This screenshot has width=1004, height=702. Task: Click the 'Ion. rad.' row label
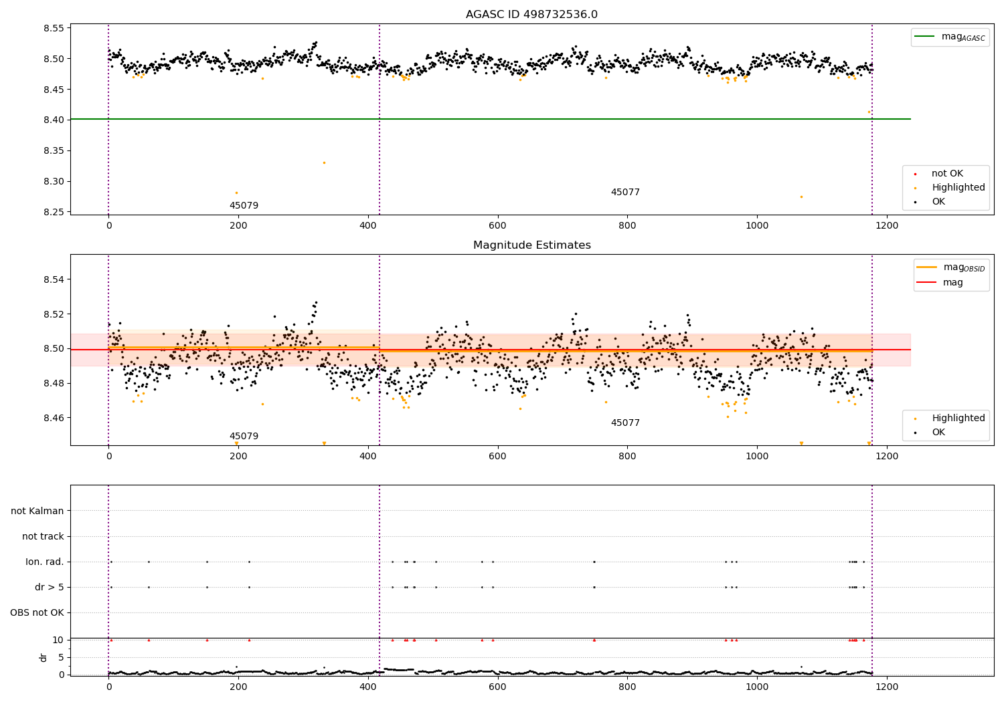pyautogui.click(x=45, y=562)
